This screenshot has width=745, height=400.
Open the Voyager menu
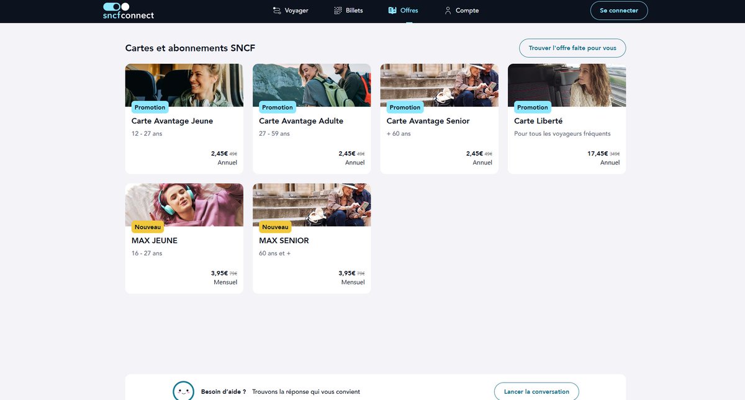tap(291, 11)
